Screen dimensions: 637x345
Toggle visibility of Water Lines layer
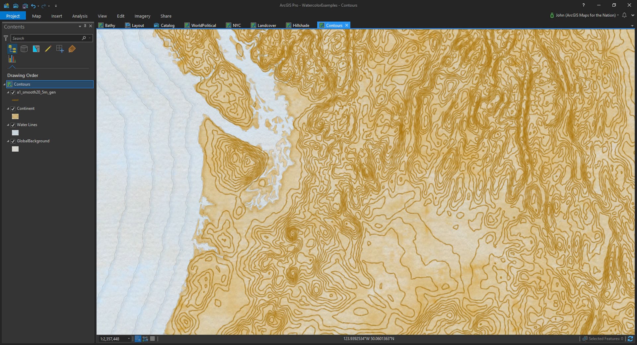[13, 125]
